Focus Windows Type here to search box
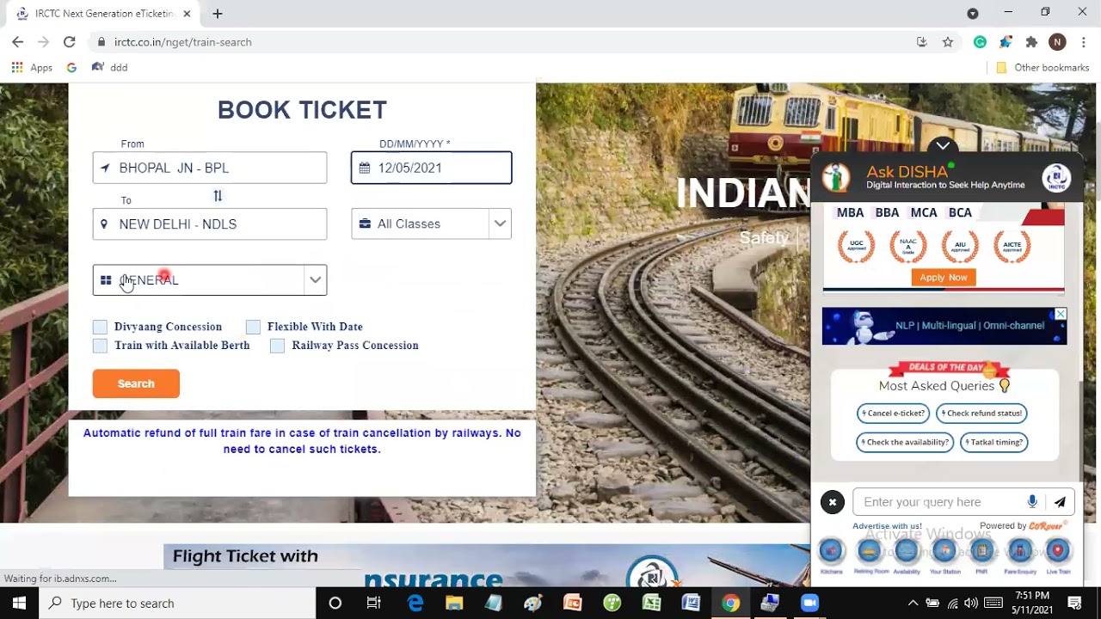This screenshot has width=1101, height=619. pos(178,604)
